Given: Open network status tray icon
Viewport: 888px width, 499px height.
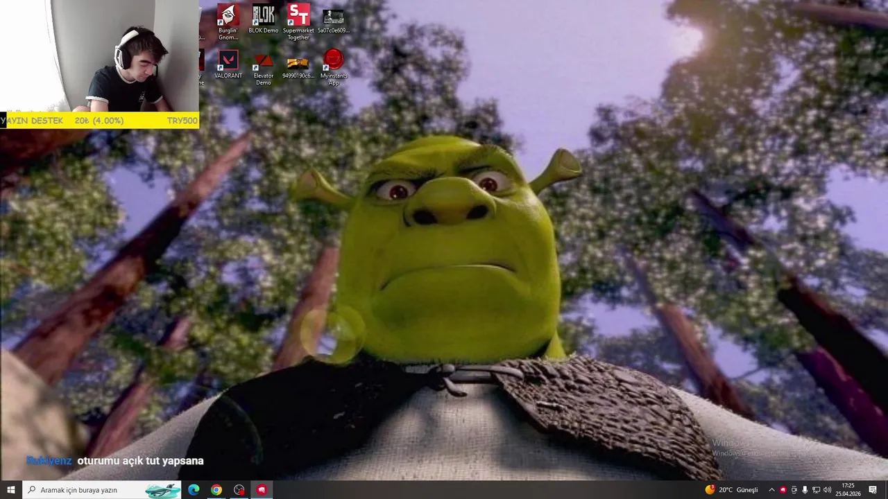Looking at the screenshot, I should click(x=816, y=490).
